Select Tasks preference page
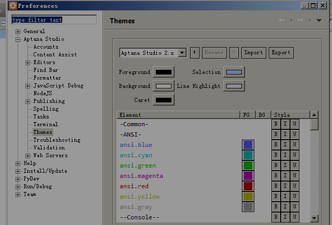 pyautogui.click(x=41, y=116)
